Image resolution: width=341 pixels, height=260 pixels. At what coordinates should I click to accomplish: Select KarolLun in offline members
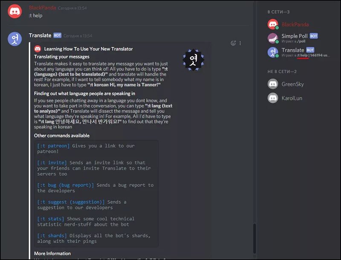pos(292,98)
